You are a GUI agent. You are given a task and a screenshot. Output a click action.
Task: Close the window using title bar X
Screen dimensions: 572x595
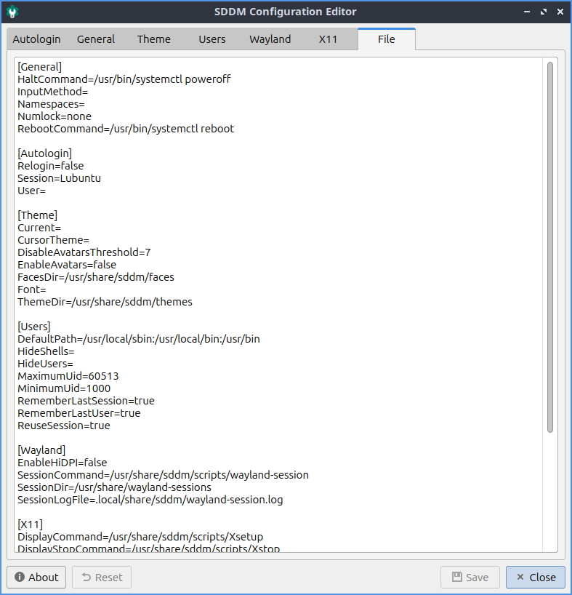560,12
